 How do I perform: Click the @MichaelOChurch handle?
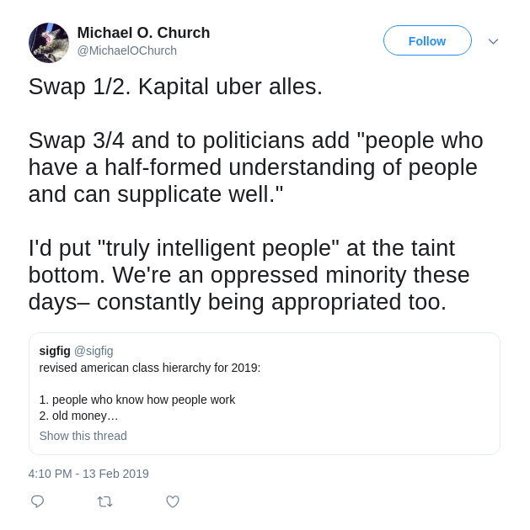pyautogui.click(x=127, y=50)
